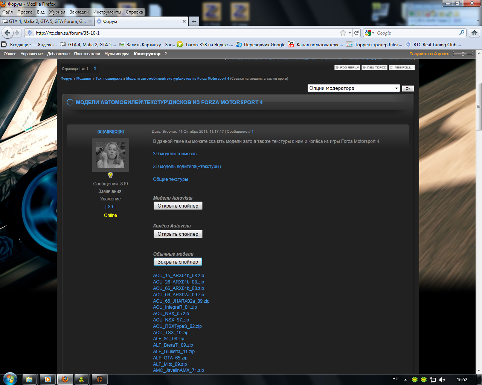Close the Обычные модели spoiler
Image resolution: width=482 pixels, height=385 pixels.
coord(178,262)
